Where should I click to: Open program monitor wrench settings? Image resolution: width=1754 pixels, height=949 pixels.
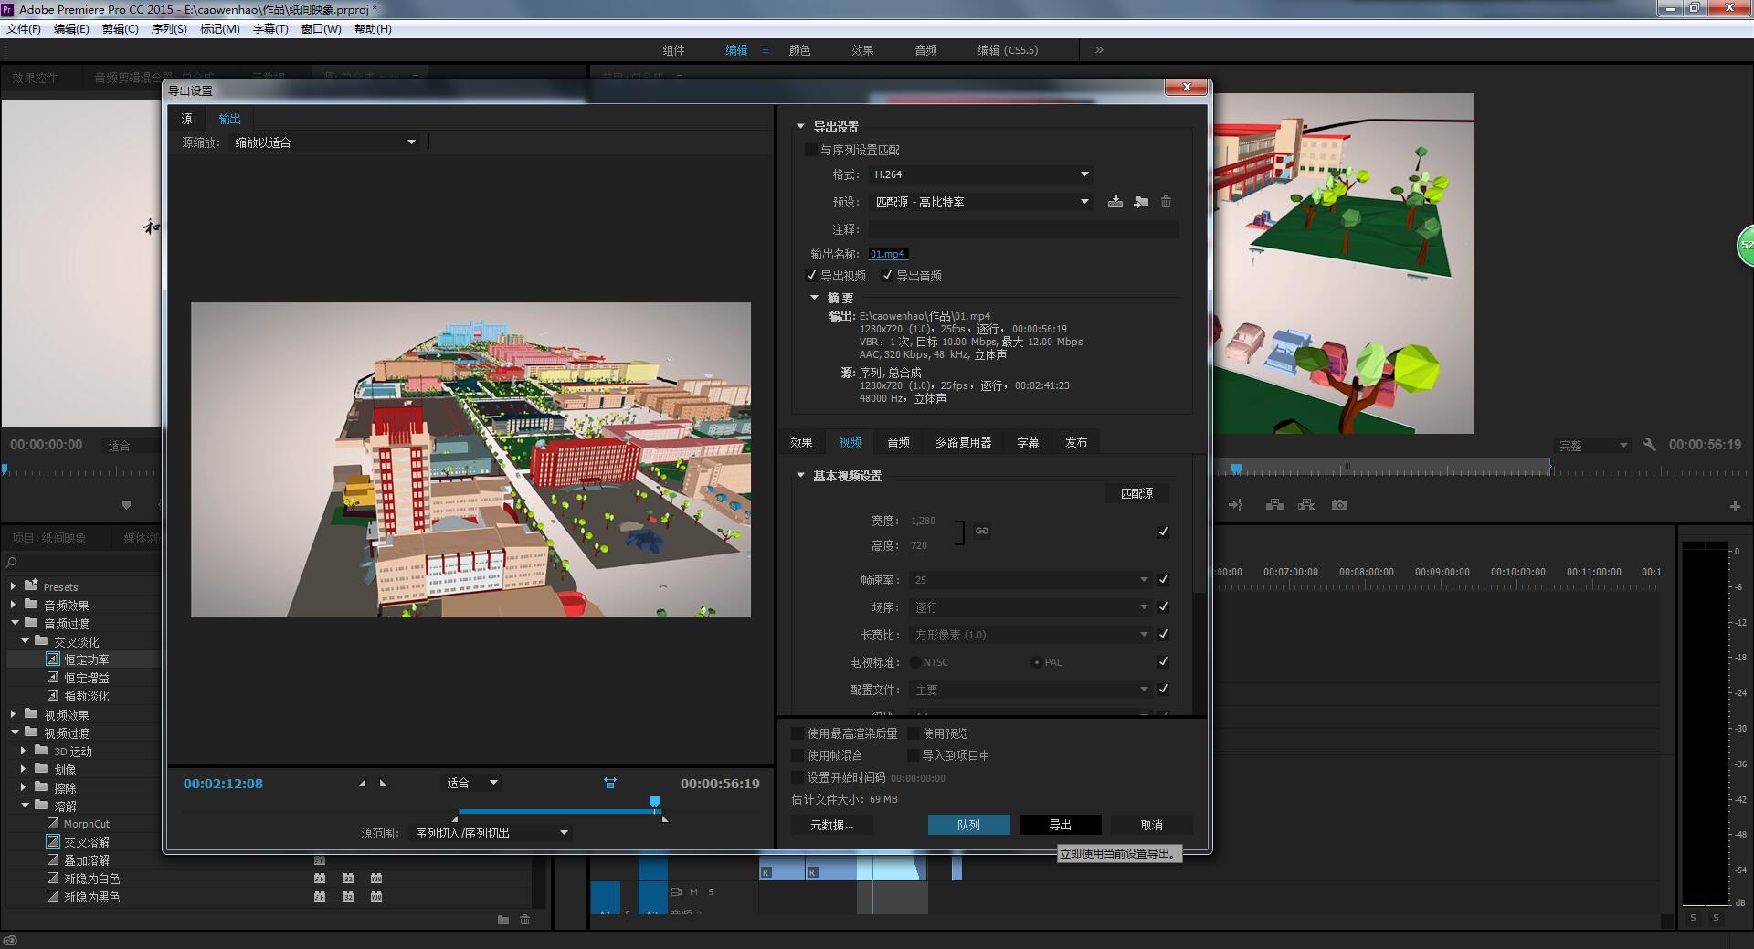point(1649,445)
